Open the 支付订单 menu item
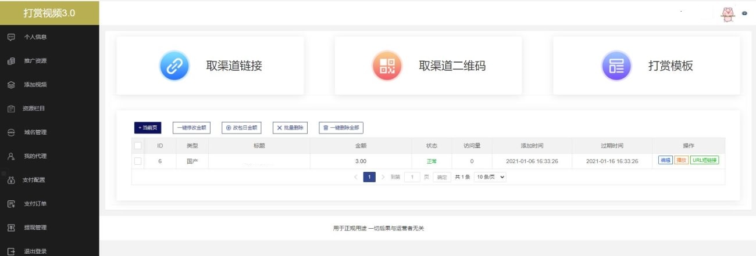This screenshot has width=756, height=256. click(x=35, y=204)
